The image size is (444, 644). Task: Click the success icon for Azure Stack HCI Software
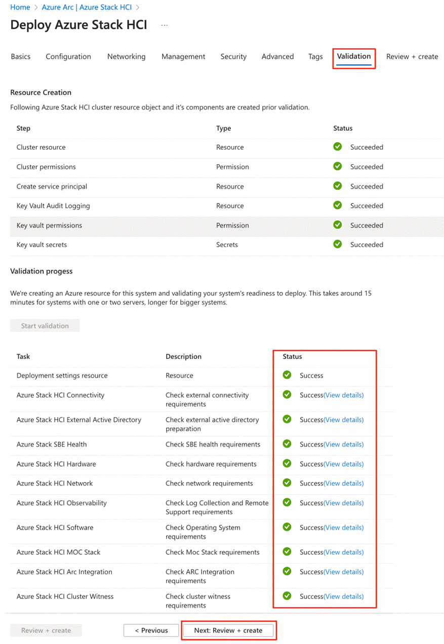pos(287,527)
